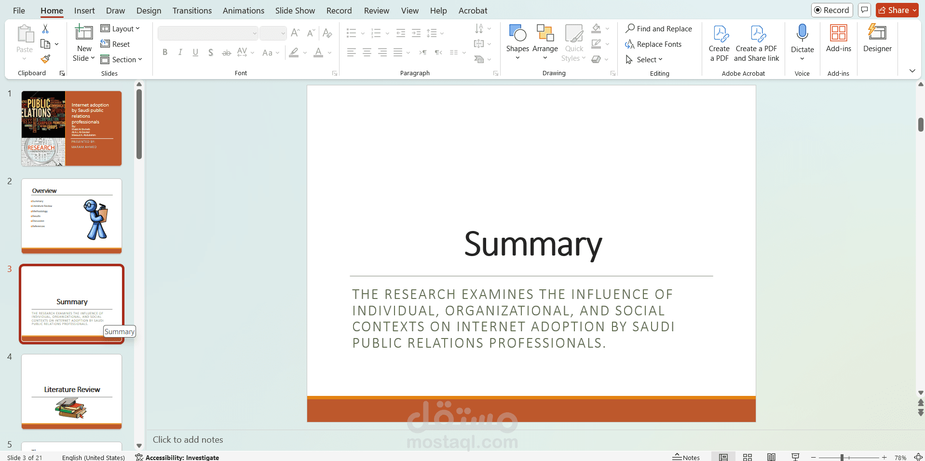Screen dimensions: 925x461
Task: Fit slide to current window
Action: point(918,457)
